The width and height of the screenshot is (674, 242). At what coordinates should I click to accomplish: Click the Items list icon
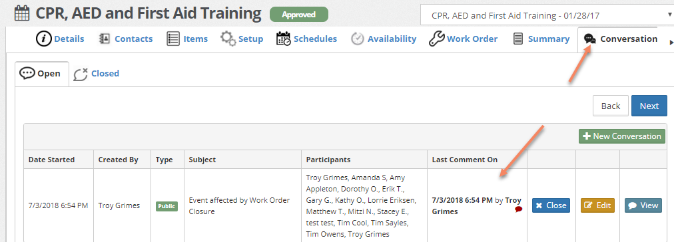tap(172, 39)
